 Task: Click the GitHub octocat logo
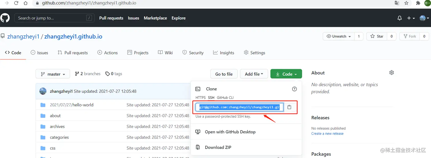pyautogui.click(x=5, y=18)
